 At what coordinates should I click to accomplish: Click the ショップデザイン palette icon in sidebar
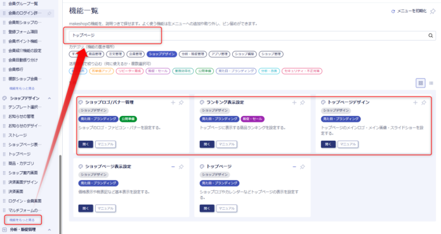[x=4, y=98]
